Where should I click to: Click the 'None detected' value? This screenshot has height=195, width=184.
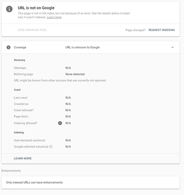pyautogui.click(x=75, y=74)
